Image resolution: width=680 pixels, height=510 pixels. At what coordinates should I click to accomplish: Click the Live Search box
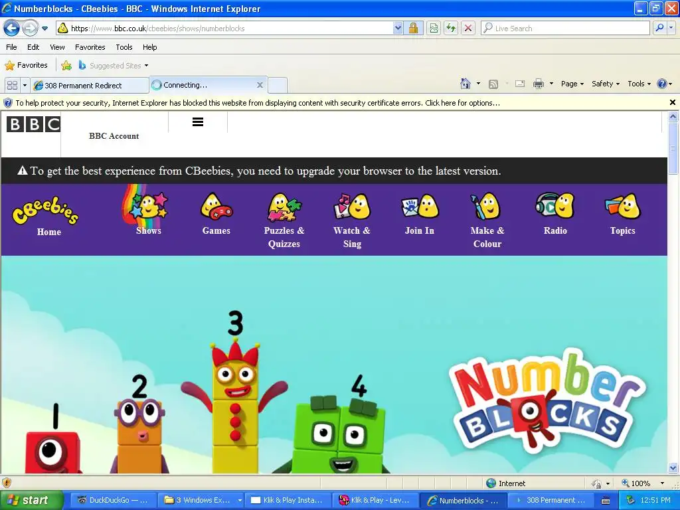coord(565,29)
